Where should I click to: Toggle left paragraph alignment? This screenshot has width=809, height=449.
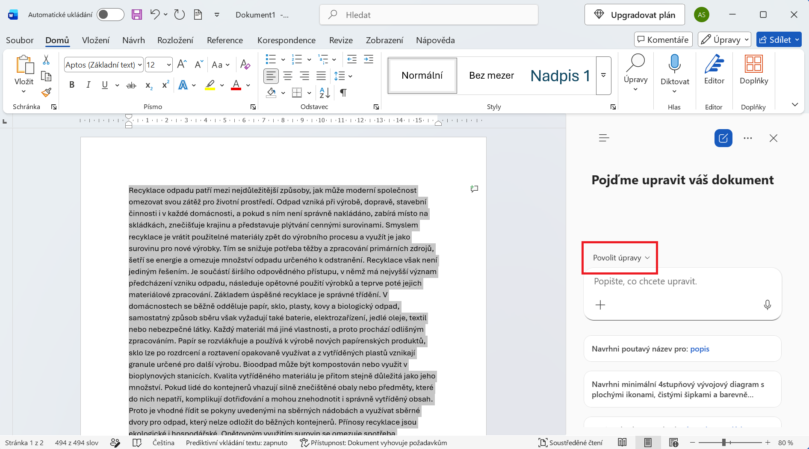point(271,76)
